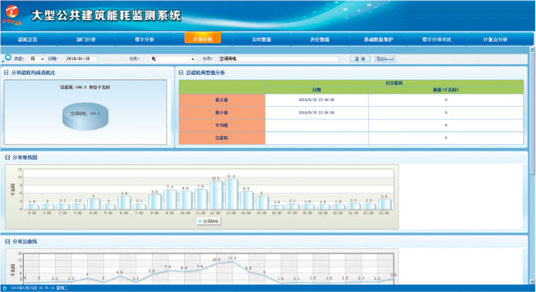Click the 日期 column header in table
The width and height of the screenshot is (536, 292).
click(316, 90)
